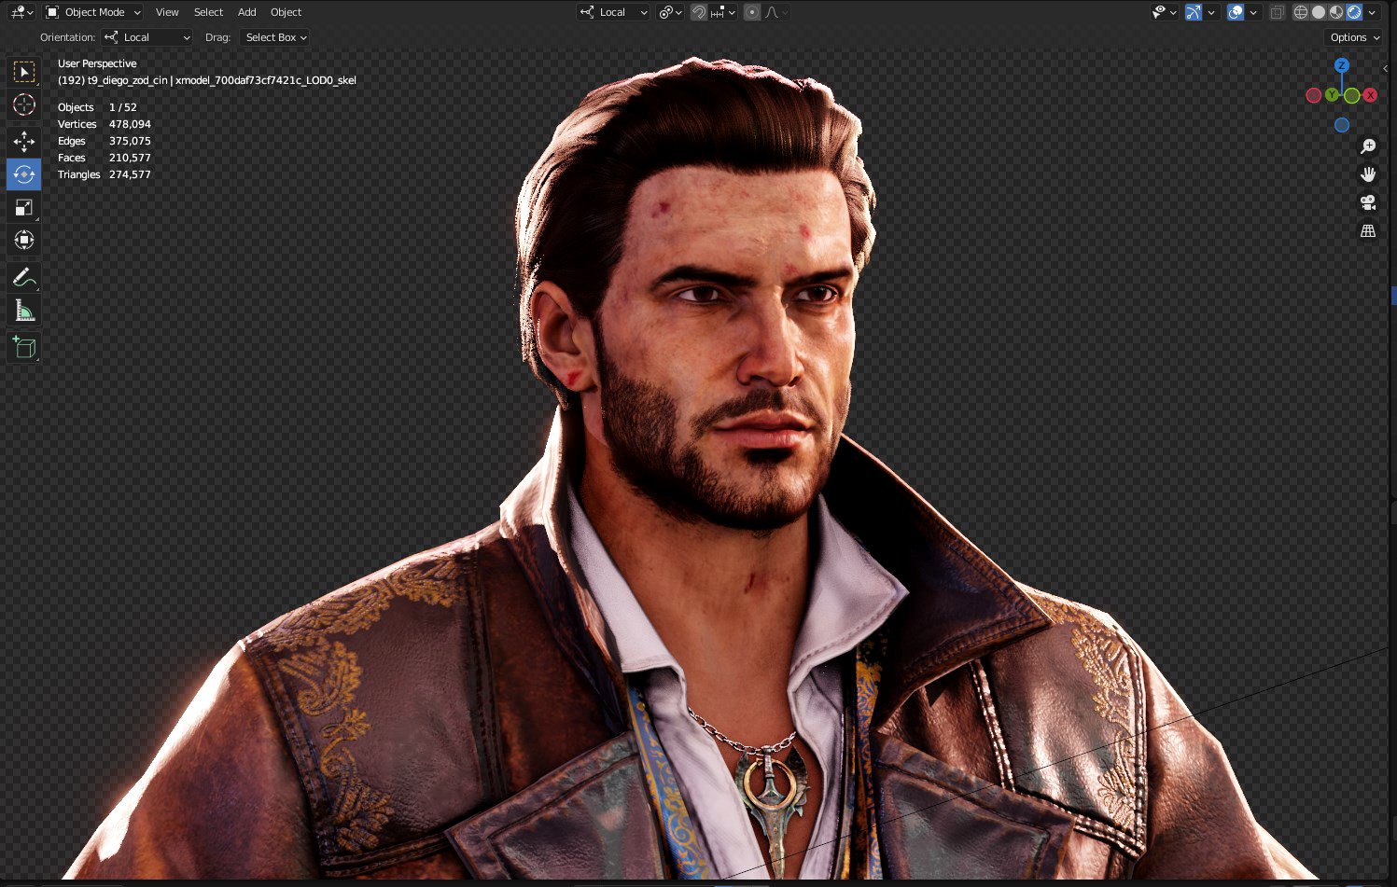Toggle X-Ray mode

(1278, 12)
